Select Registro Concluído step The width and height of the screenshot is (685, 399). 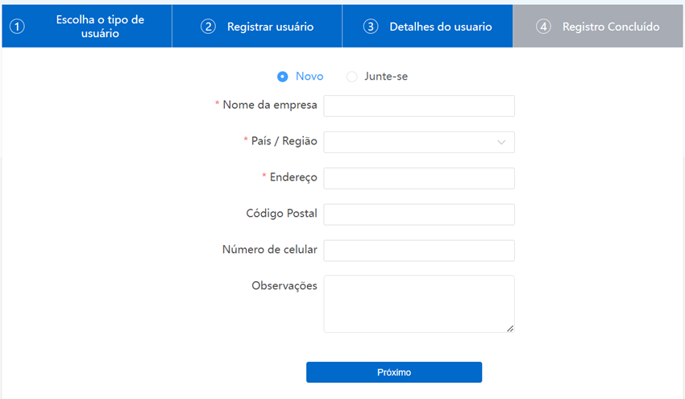click(x=610, y=27)
